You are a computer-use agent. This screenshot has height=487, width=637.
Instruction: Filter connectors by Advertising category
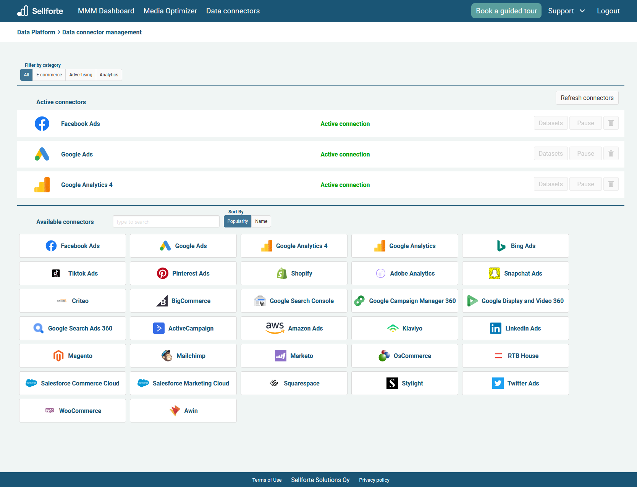point(81,75)
